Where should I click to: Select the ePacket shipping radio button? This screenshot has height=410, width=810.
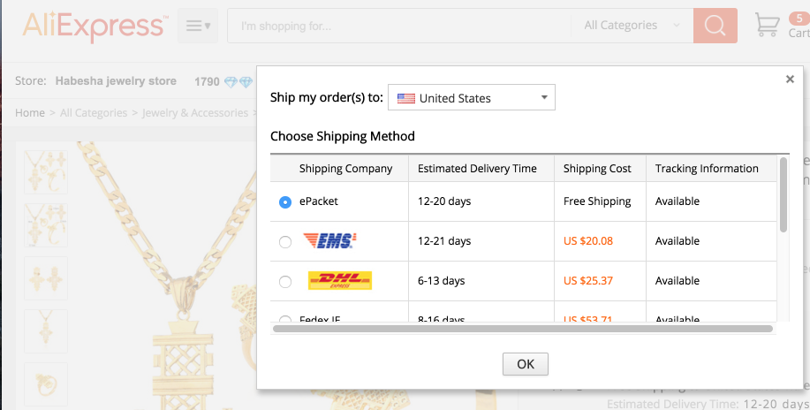285,202
